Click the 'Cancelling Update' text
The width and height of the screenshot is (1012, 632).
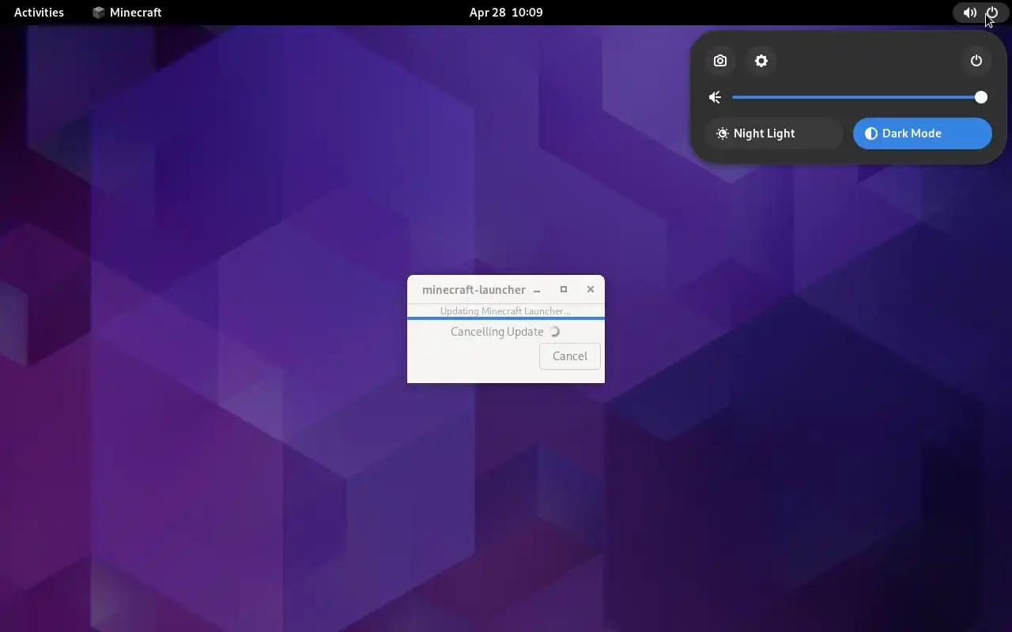[497, 332]
